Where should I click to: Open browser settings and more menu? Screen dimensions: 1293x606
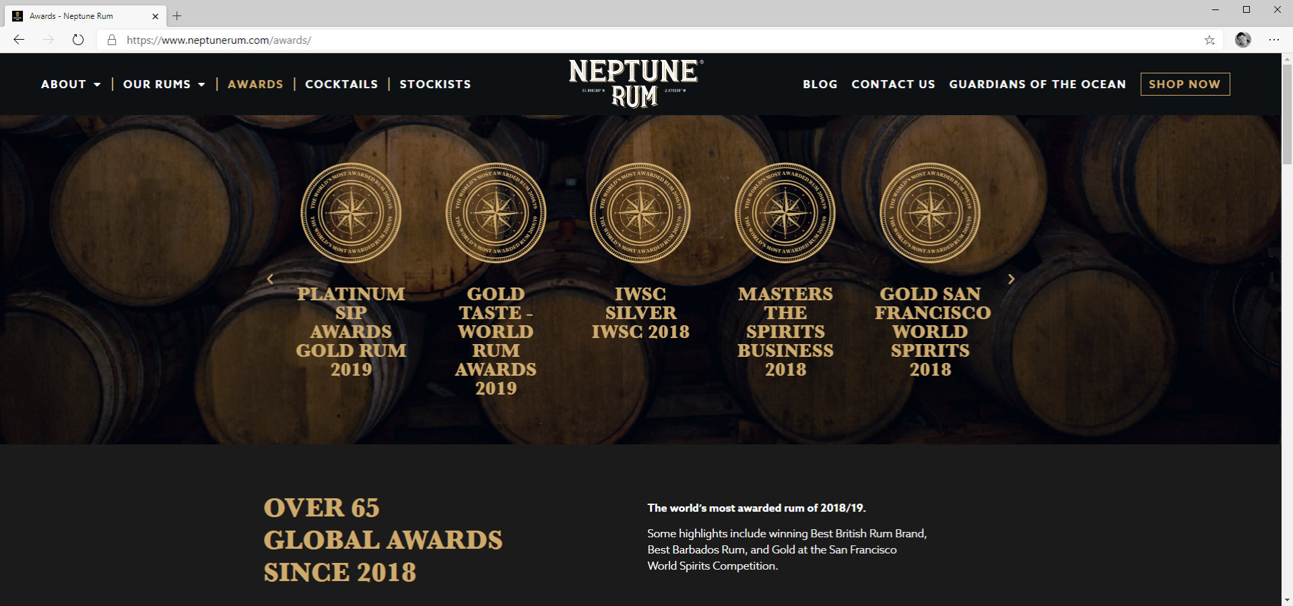(1273, 40)
